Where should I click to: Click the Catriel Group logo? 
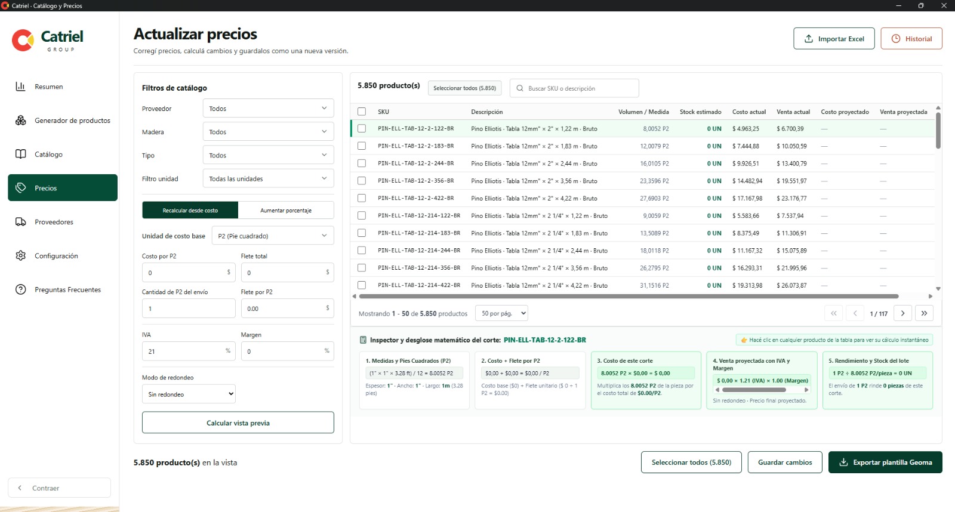pyautogui.click(x=48, y=40)
